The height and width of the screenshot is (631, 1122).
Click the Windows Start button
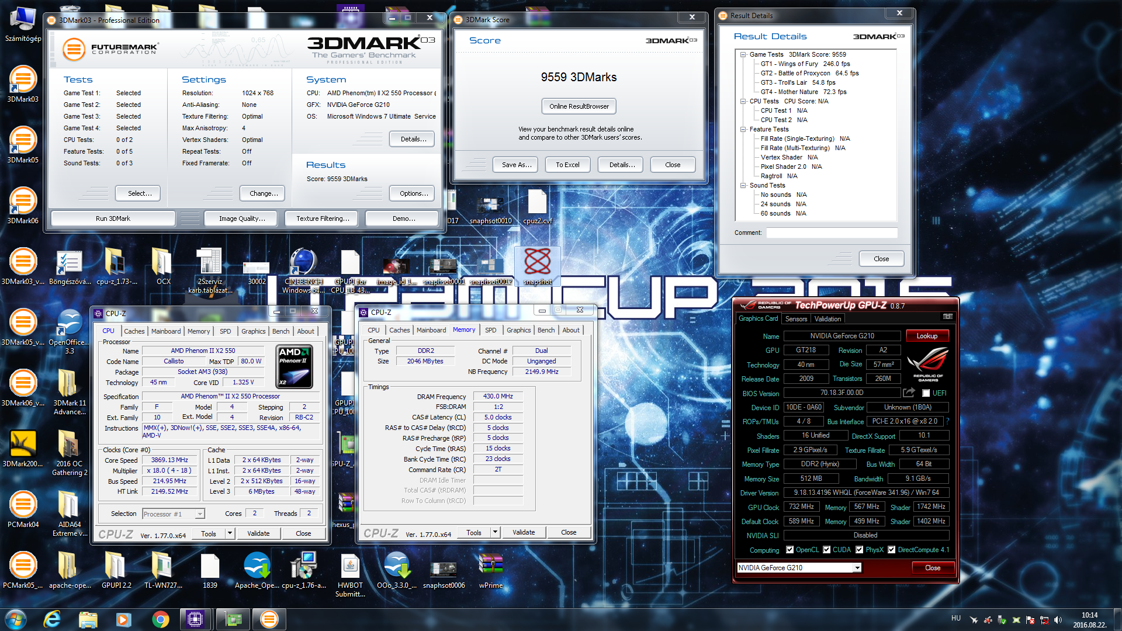tap(16, 619)
